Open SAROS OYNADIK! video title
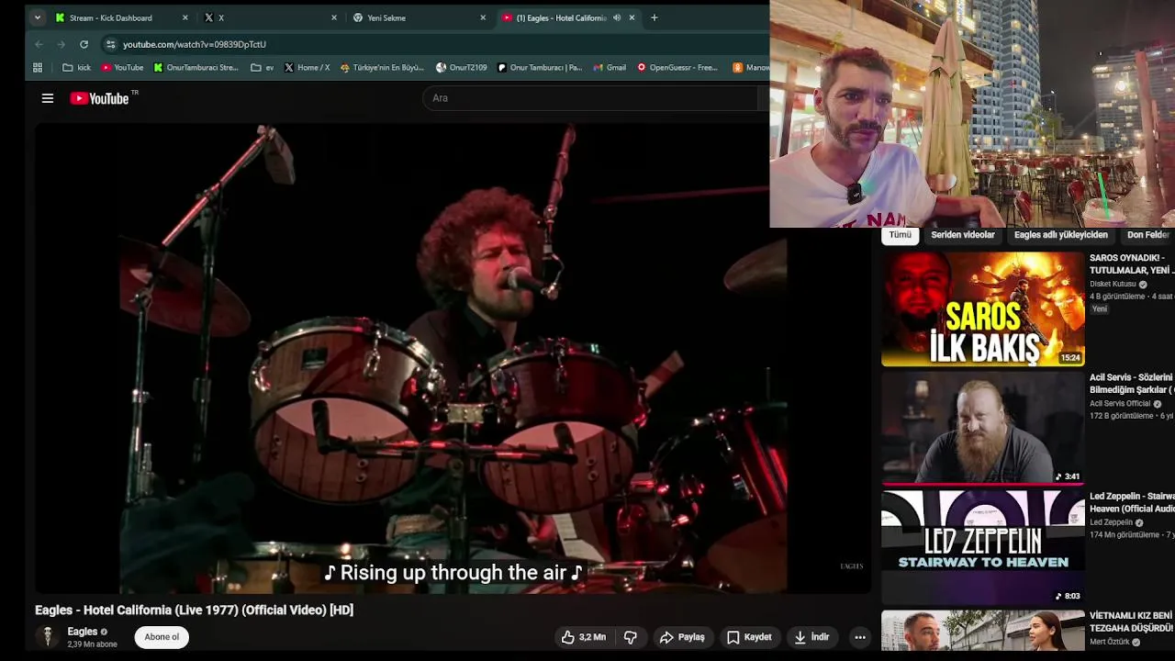 1132,264
